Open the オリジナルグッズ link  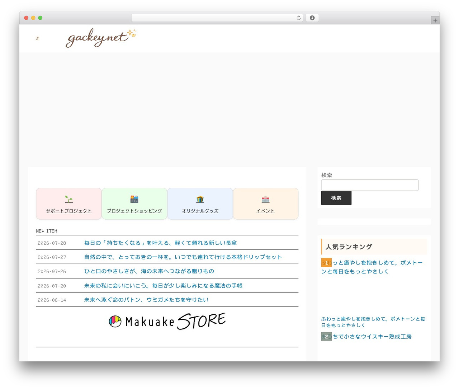pos(200,211)
